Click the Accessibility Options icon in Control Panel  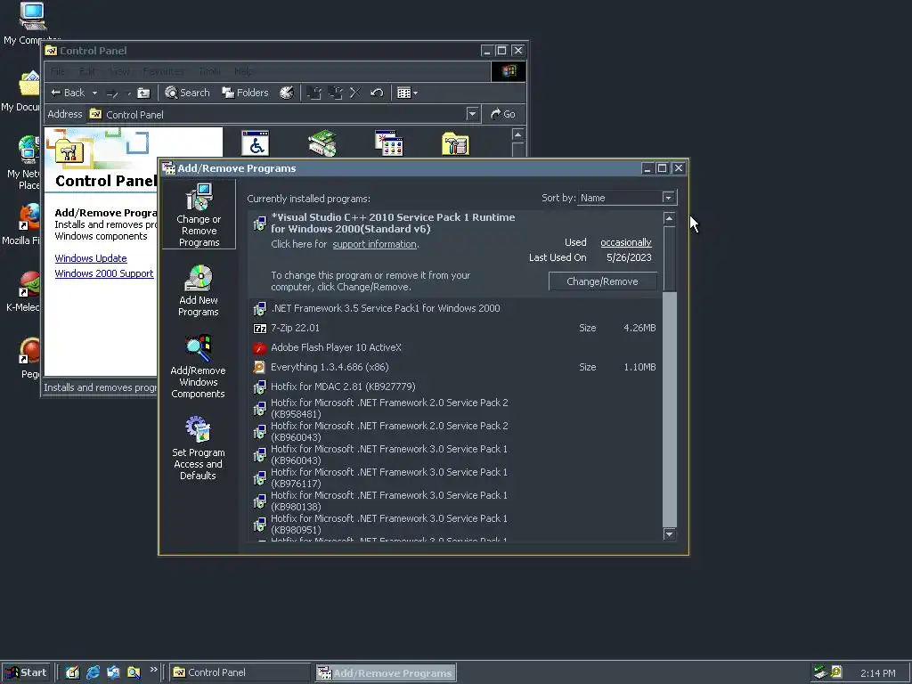[x=256, y=143]
